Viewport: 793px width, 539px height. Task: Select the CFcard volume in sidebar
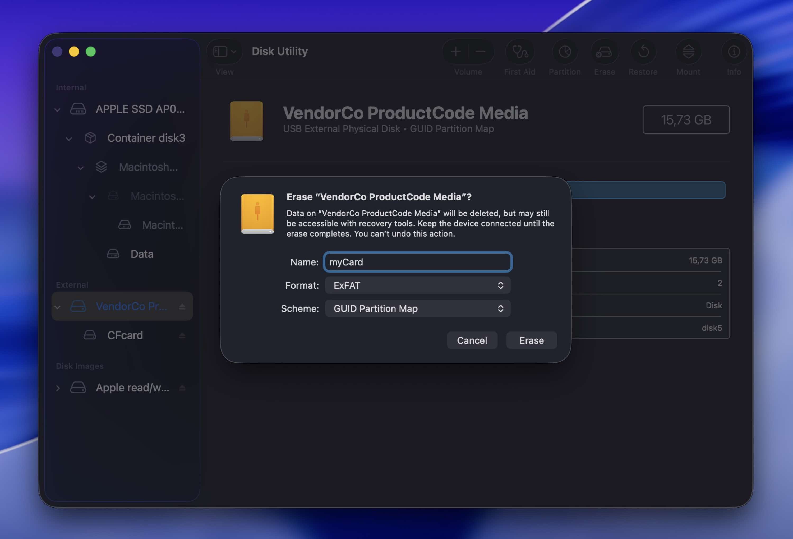coord(122,335)
